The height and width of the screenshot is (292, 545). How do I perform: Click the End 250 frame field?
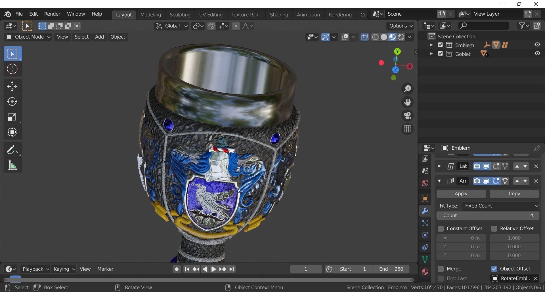391,269
